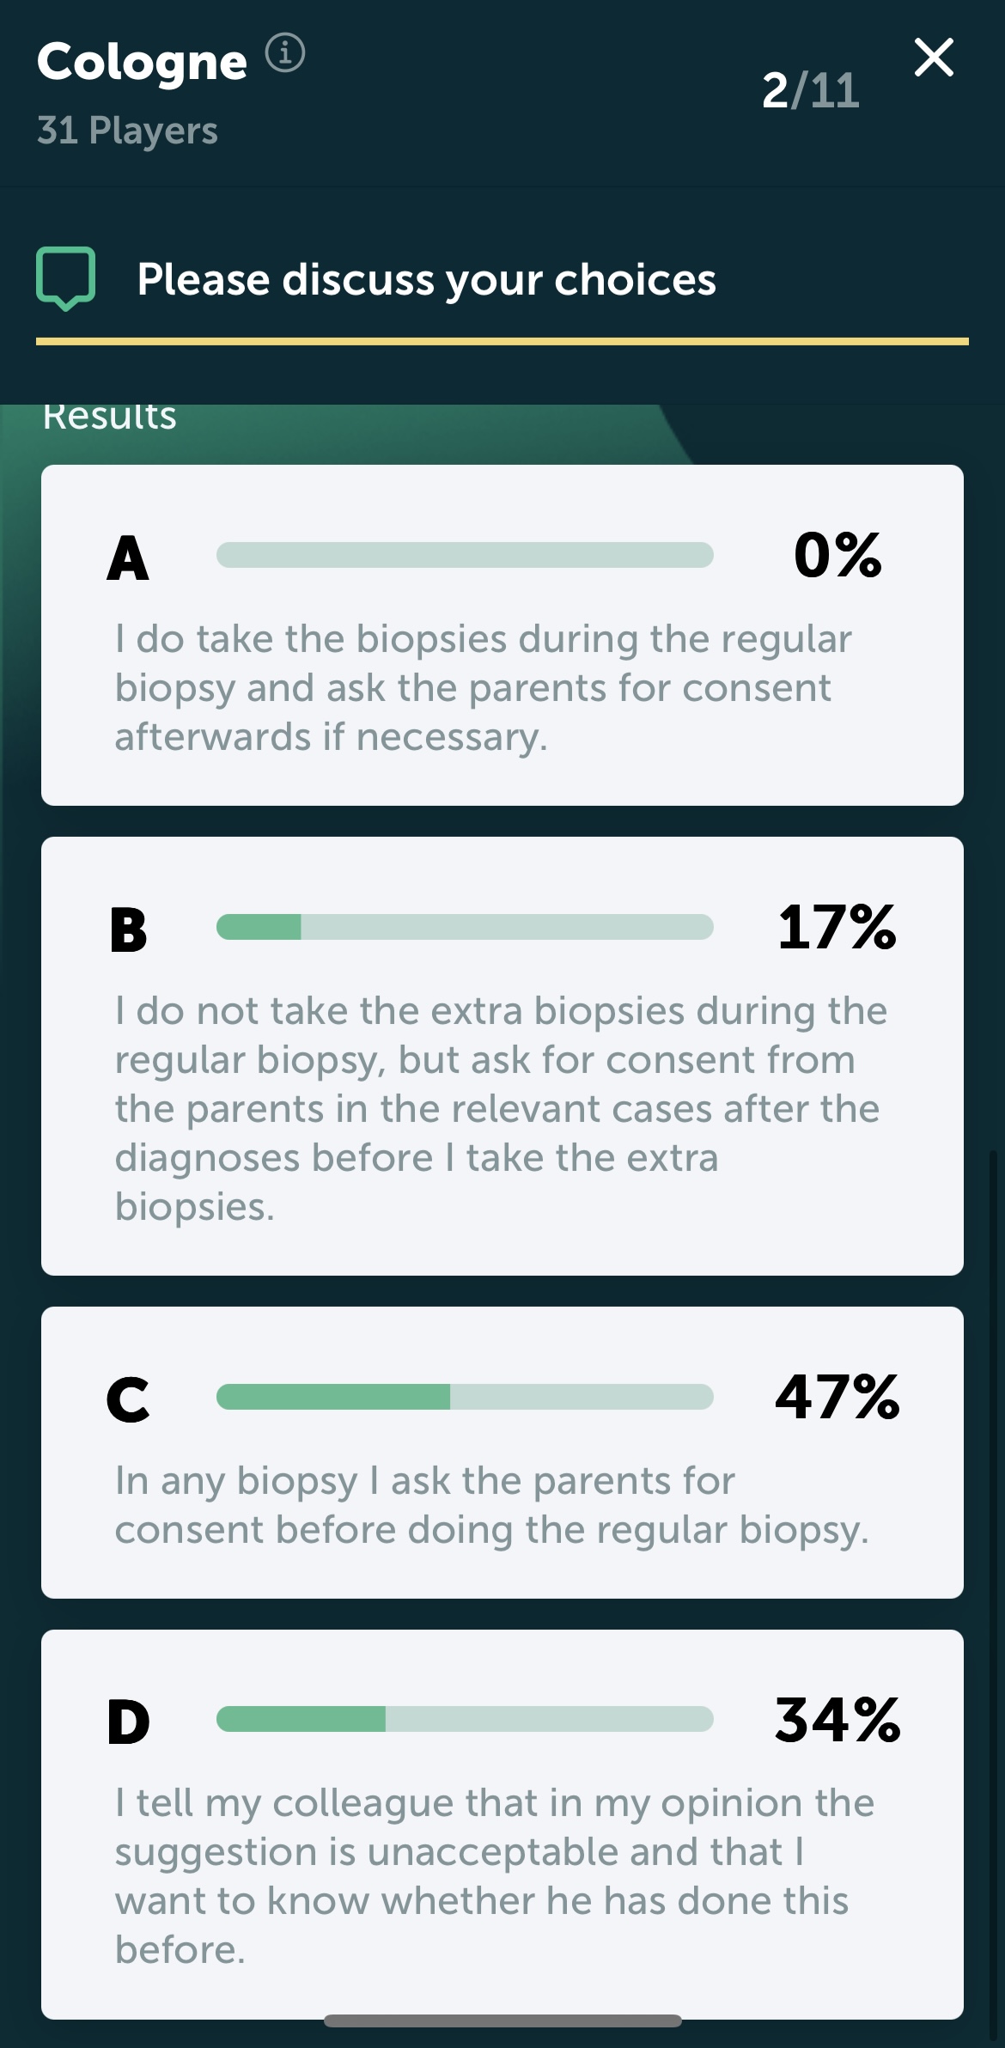Tap the green speech bubble discussion icon
1005x2048 pixels.
pyautogui.click(x=65, y=278)
